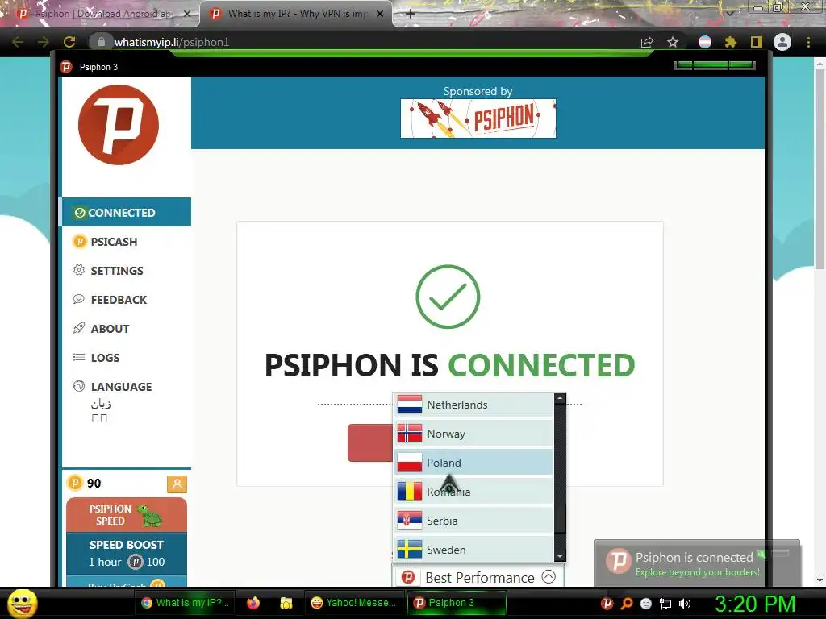
Task: Click the About rocket icon
Action: [79, 328]
